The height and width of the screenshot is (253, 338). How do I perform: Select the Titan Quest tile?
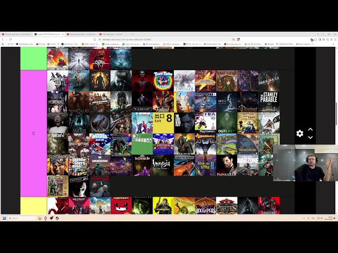(x=121, y=144)
